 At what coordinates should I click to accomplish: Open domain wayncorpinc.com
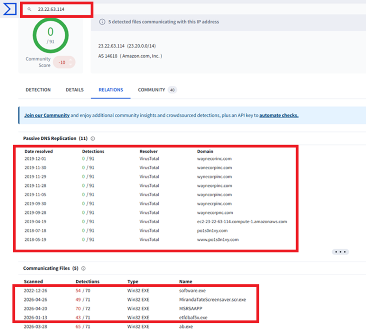[x=214, y=195]
